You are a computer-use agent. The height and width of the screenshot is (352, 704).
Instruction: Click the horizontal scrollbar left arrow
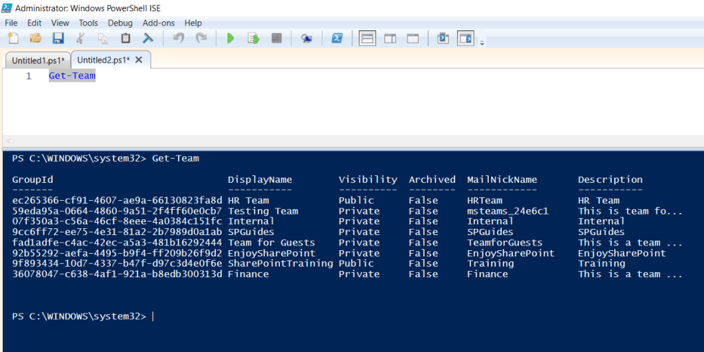click(8, 141)
